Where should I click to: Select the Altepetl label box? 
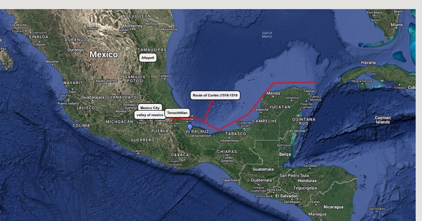pos(148,58)
